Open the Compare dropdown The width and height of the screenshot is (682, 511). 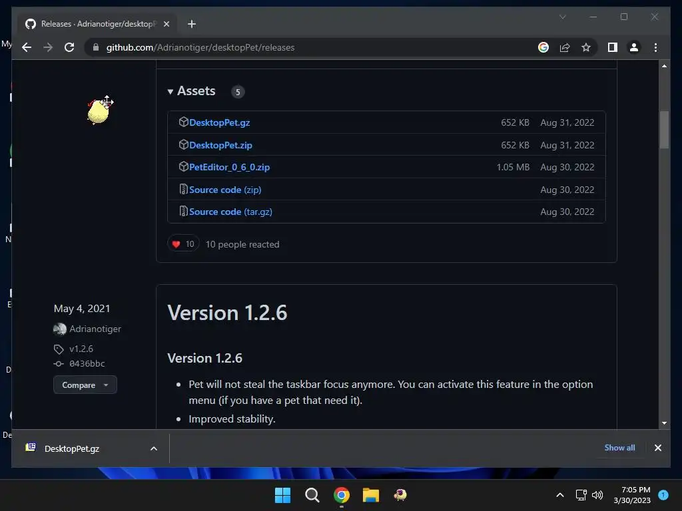pyautogui.click(x=85, y=385)
